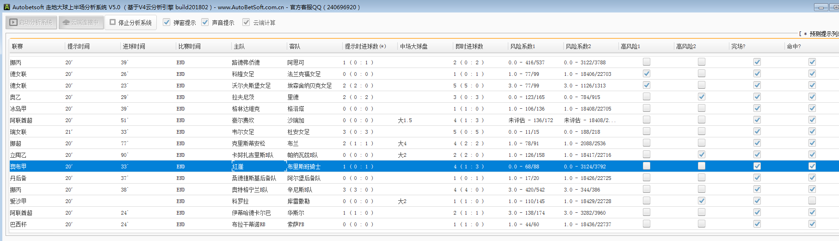The image size is (839, 241).
Task: Toggle the 云端计算 cloud computing checkbox
Action: coord(246,22)
